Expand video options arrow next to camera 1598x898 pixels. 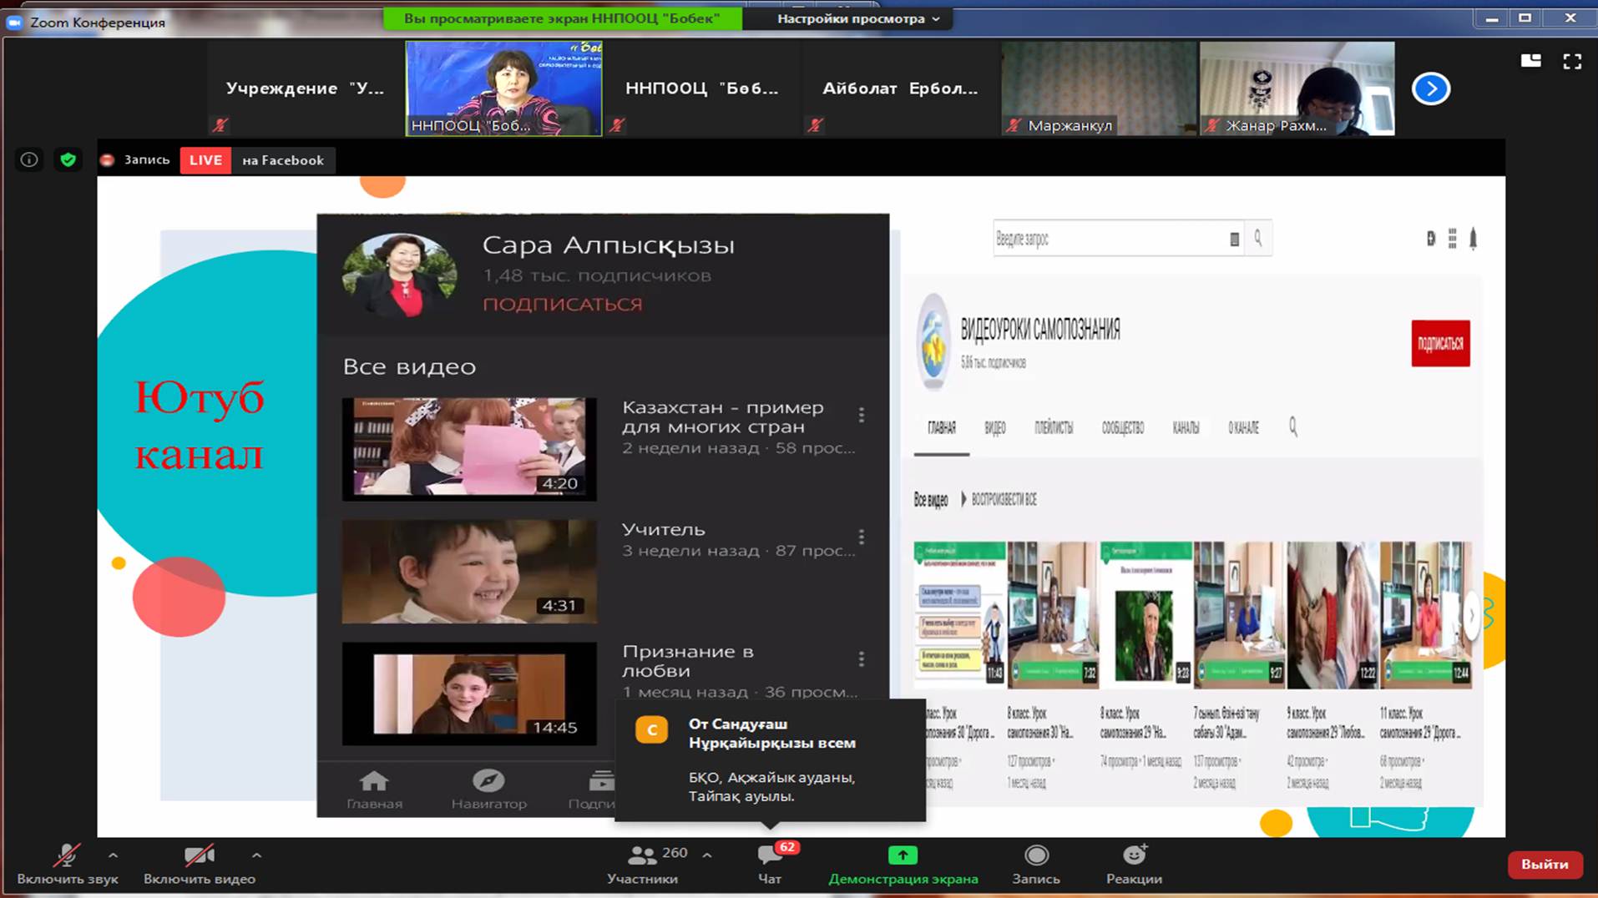click(256, 855)
